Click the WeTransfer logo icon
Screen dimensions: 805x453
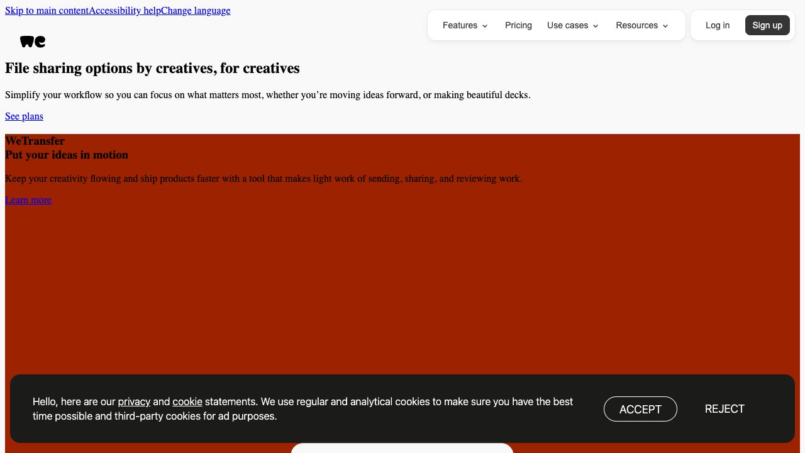pos(33,42)
